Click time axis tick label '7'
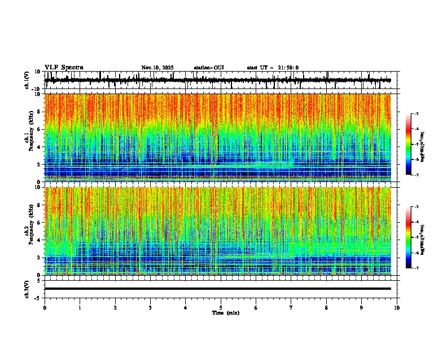The image size is (447, 345). (291, 308)
